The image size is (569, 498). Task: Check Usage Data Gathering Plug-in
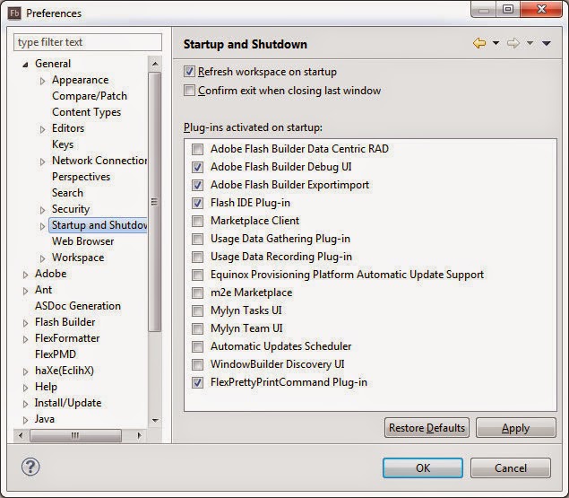(197, 239)
